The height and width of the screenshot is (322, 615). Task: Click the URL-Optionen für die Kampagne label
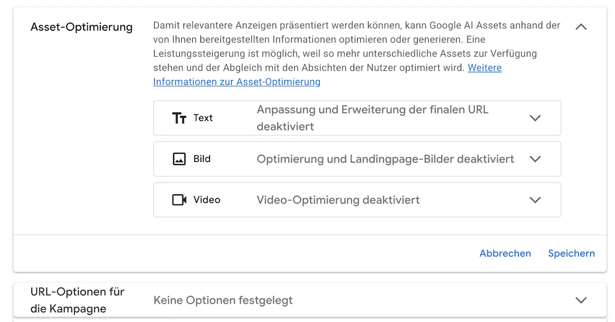pos(76,299)
